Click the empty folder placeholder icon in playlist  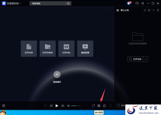pyautogui.click(x=138, y=37)
